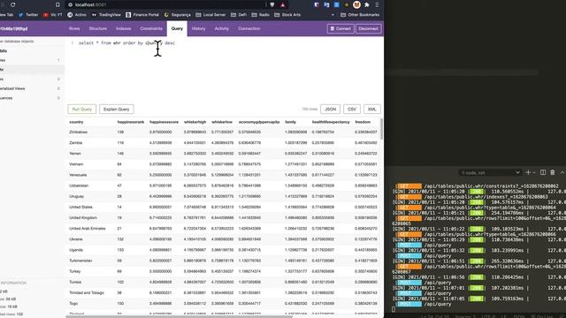566x318 pixels.
Task: Sort by the family column header
Action: 291,122
